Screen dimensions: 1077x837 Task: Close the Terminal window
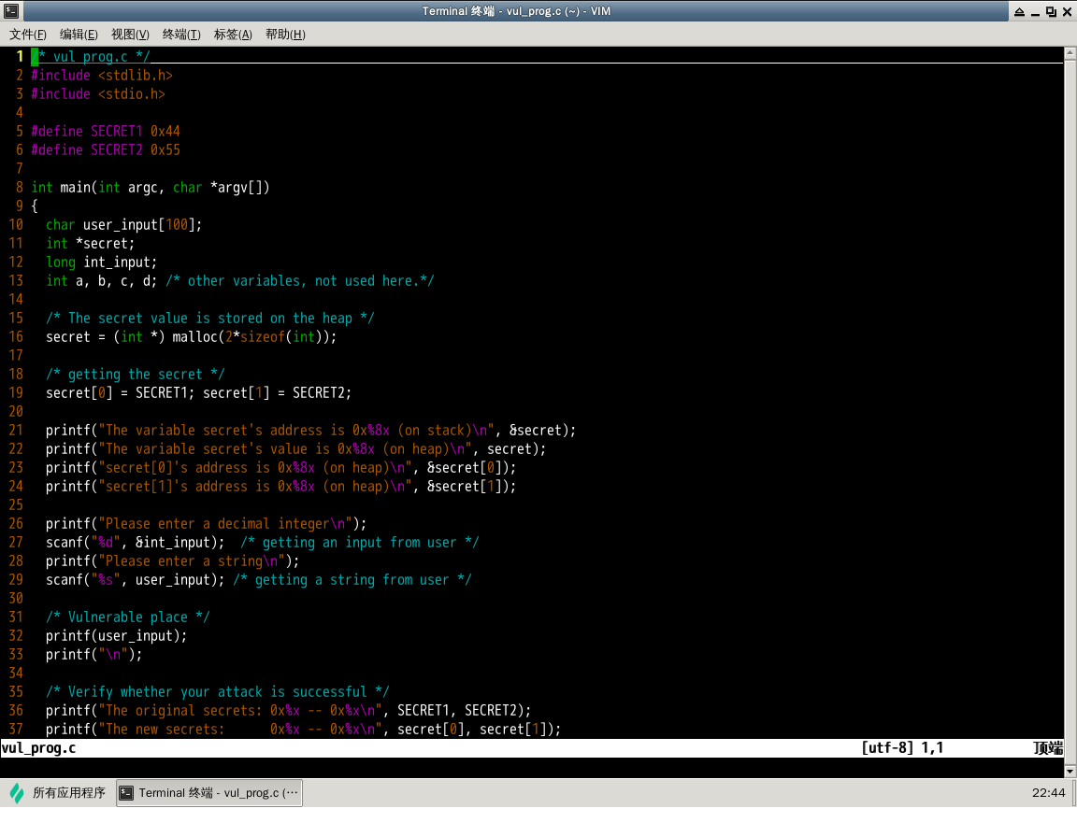1067,11
